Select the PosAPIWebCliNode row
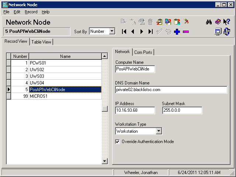This screenshot has height=177, width=236. pos(56,89)
